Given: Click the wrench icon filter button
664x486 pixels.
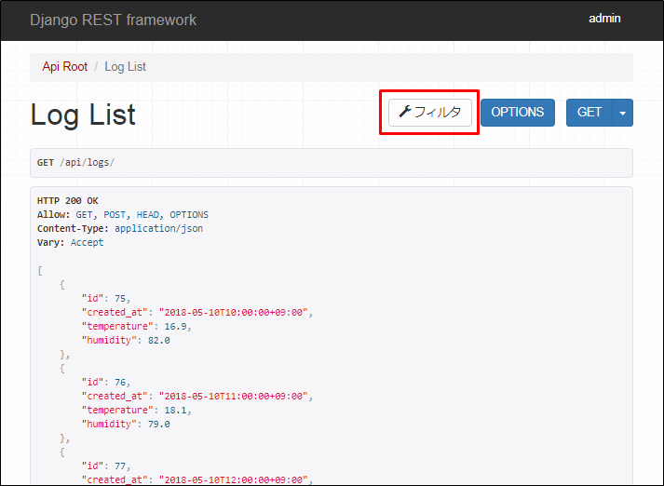Looking at the screenshot, I should (429, 113).
